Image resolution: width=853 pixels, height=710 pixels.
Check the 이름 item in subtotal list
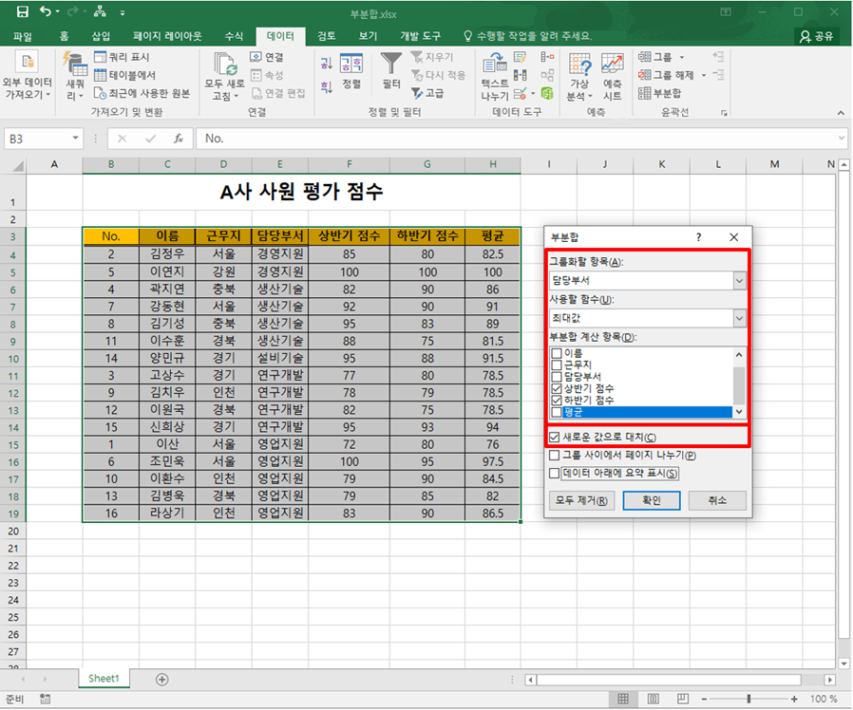[557, 353]
